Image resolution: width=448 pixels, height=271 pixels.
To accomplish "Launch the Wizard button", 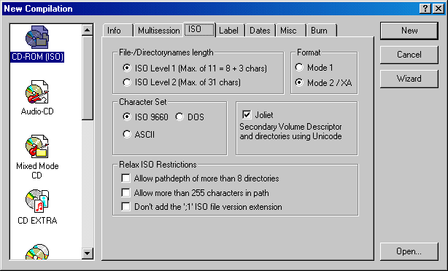I will pos(409,79).
